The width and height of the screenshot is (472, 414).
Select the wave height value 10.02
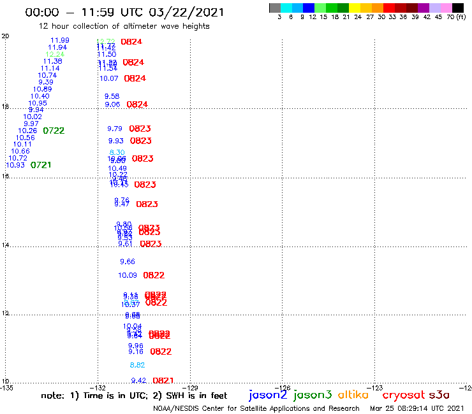point(33,117)
